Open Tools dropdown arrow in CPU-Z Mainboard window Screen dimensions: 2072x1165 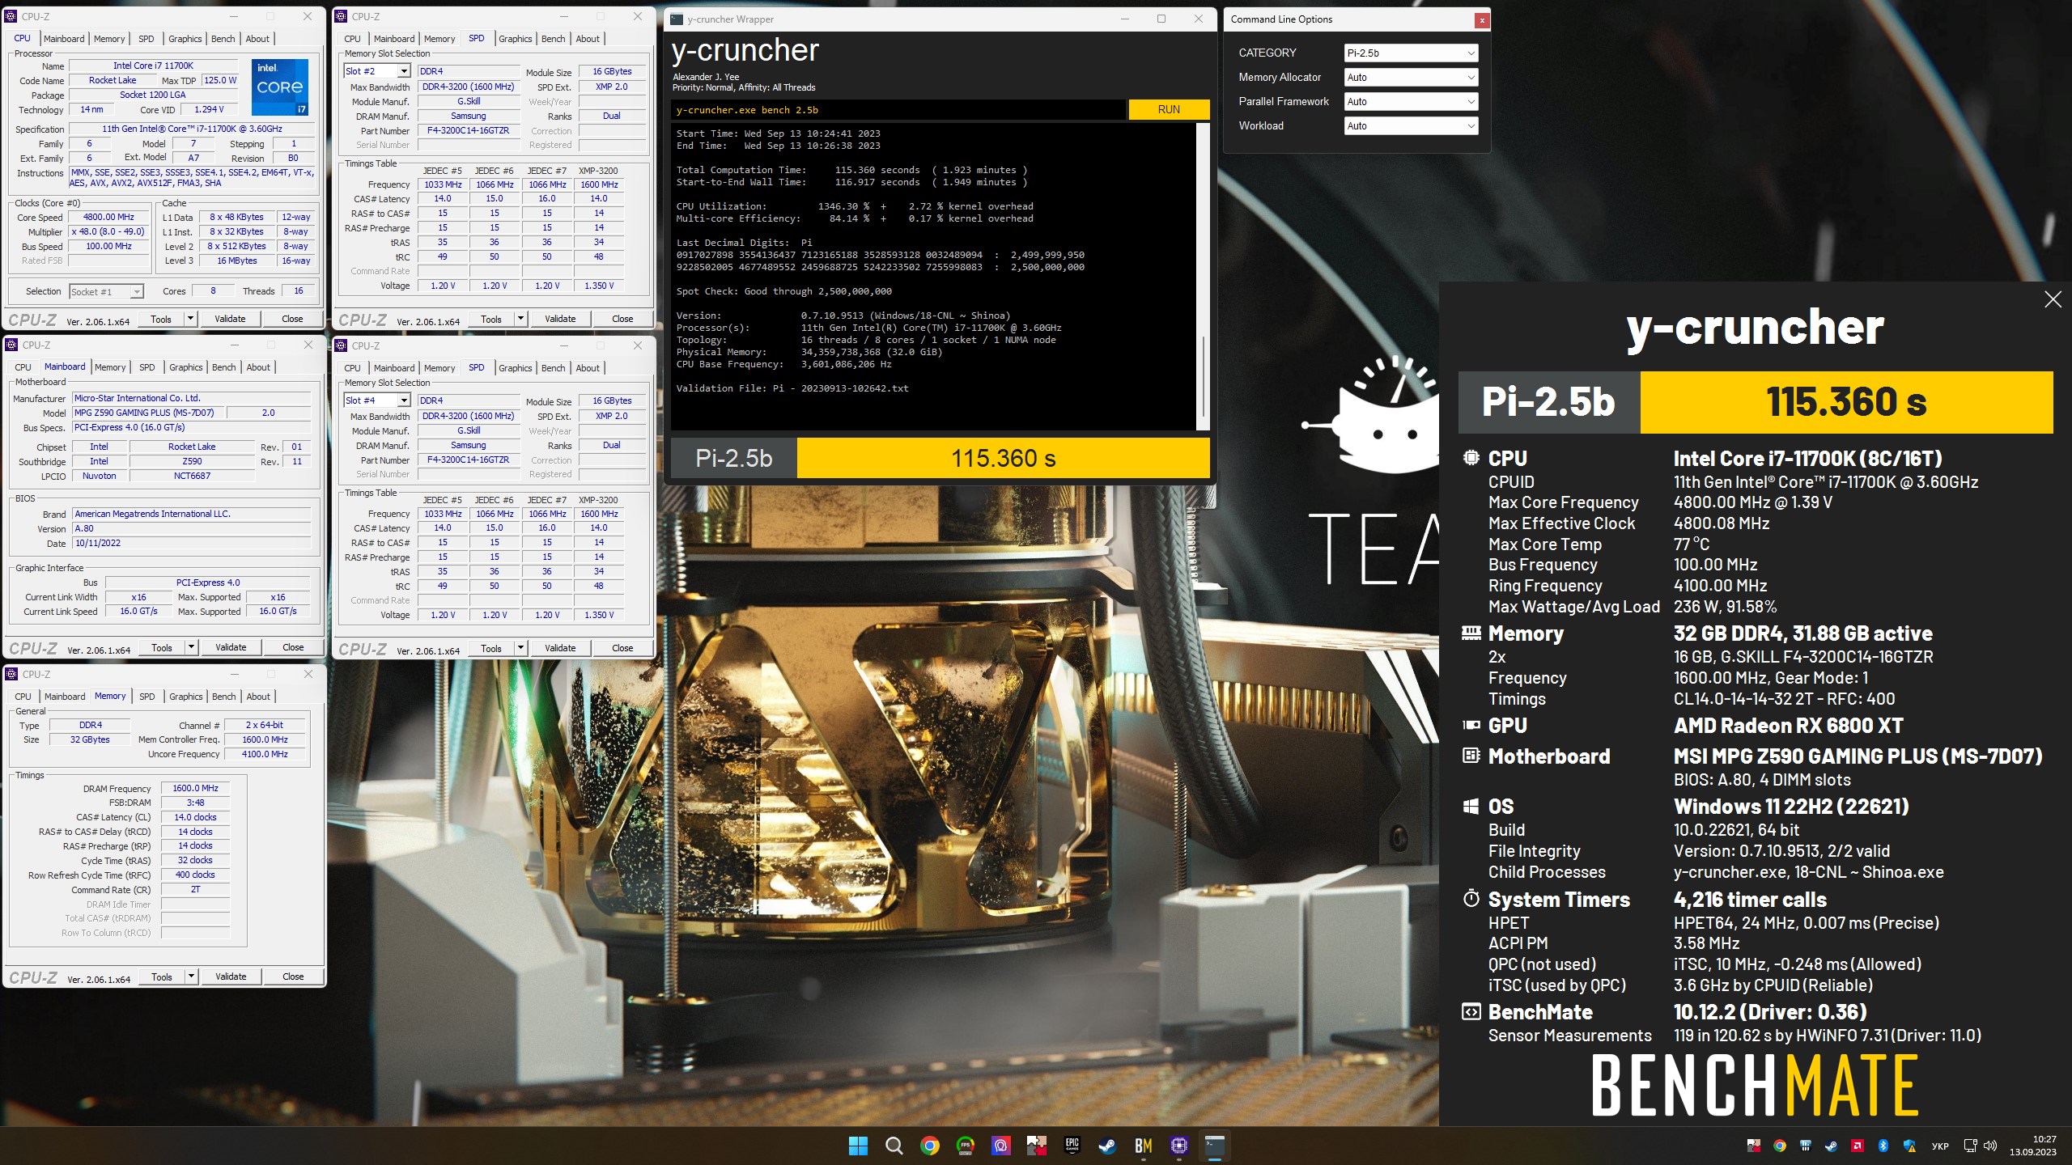click(191, 647)
